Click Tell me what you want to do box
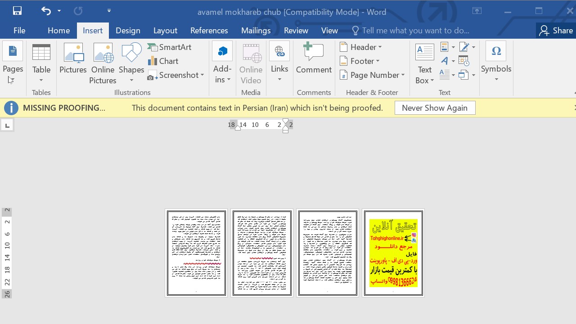 click(410, 31)
